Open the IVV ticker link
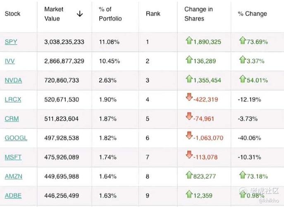The width and height of the screenshot is (284, 207). tap(10, 61)
